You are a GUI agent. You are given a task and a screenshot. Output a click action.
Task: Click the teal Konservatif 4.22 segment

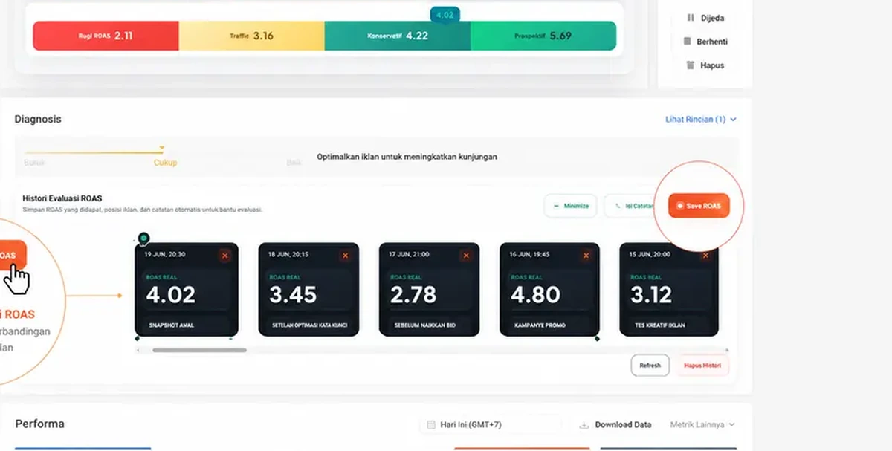[397, 36]
